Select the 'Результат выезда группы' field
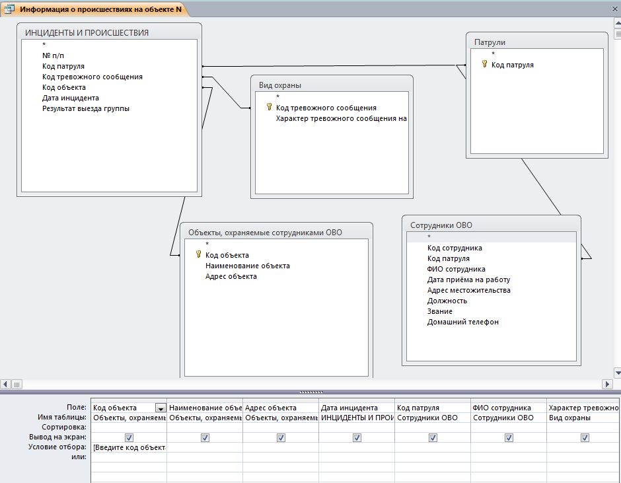The image size is (621, 483). click(x=85, y=108)
